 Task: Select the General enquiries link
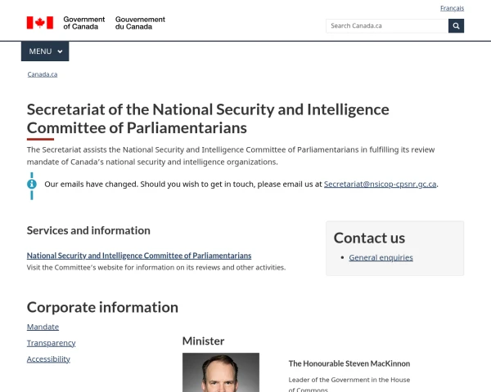tap(381, 258)
